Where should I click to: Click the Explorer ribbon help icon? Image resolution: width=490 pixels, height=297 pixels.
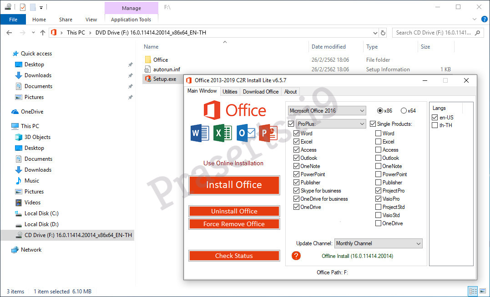click(x=484, y=20)
